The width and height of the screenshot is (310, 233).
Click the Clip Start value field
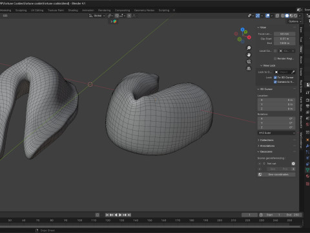coord(284,39)
